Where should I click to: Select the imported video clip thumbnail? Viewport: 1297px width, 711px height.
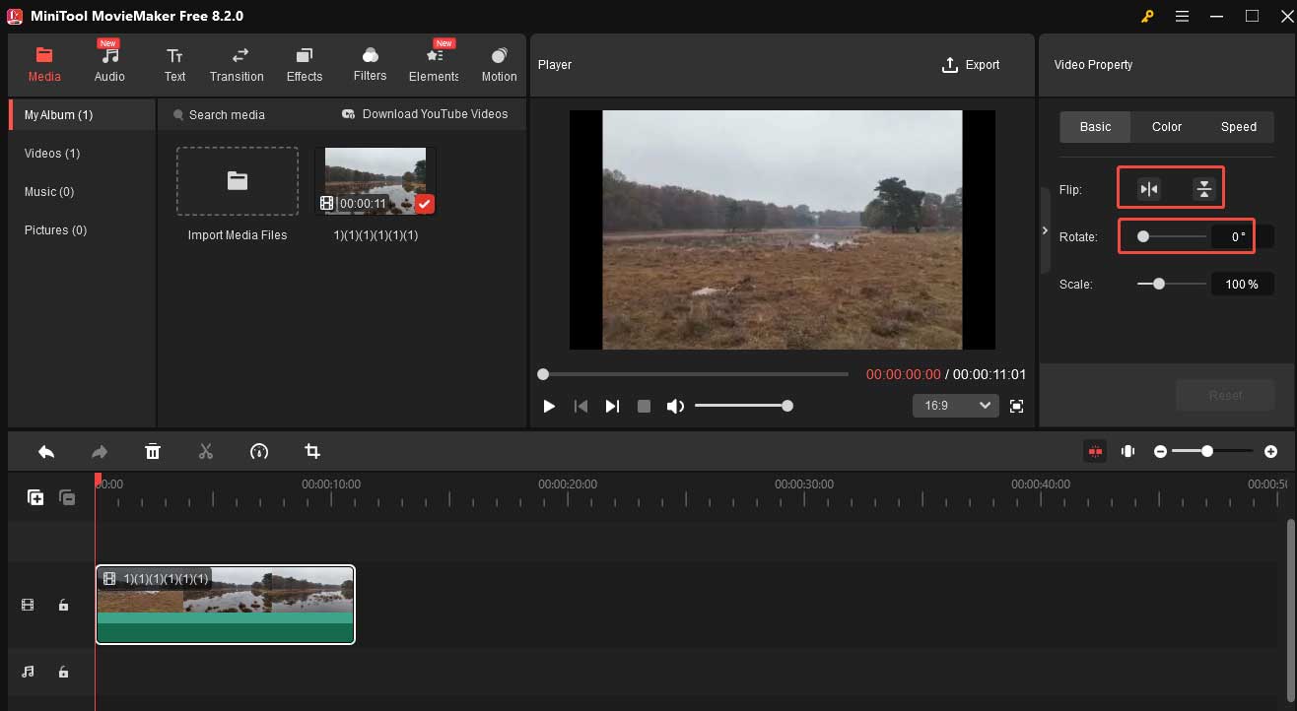(x=375, y=181)
